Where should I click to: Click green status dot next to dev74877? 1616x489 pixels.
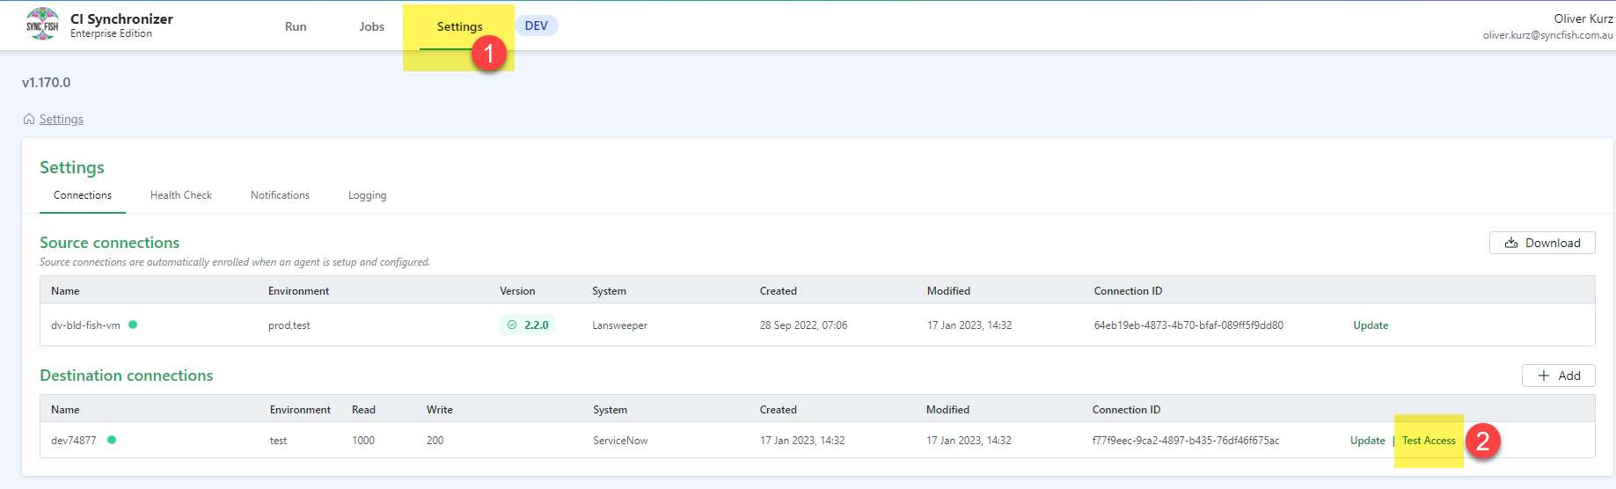click(112, 440)
